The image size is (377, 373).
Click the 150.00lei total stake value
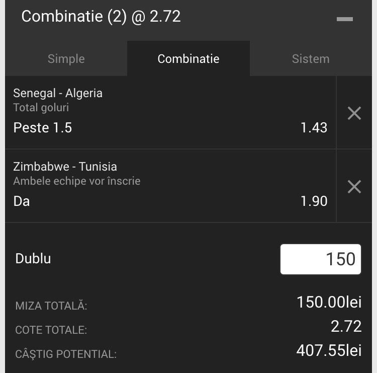pos(329,302)
